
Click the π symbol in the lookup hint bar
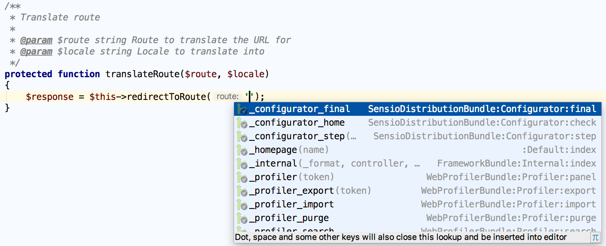click(595, 237)
